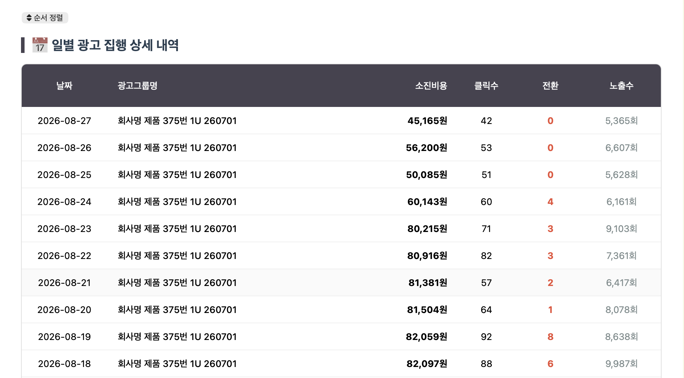Image resolution: width=684 pixels, height=378 pixels.
Task: Click the click count 42
Action: click(486, 121)
